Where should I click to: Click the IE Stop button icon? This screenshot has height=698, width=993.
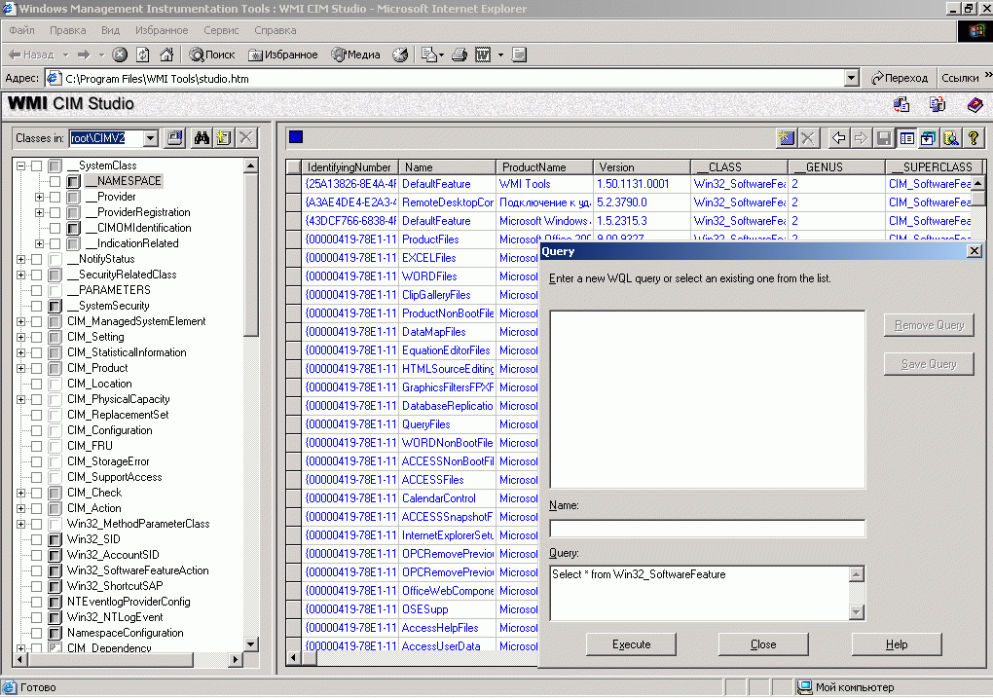point(120,55)
